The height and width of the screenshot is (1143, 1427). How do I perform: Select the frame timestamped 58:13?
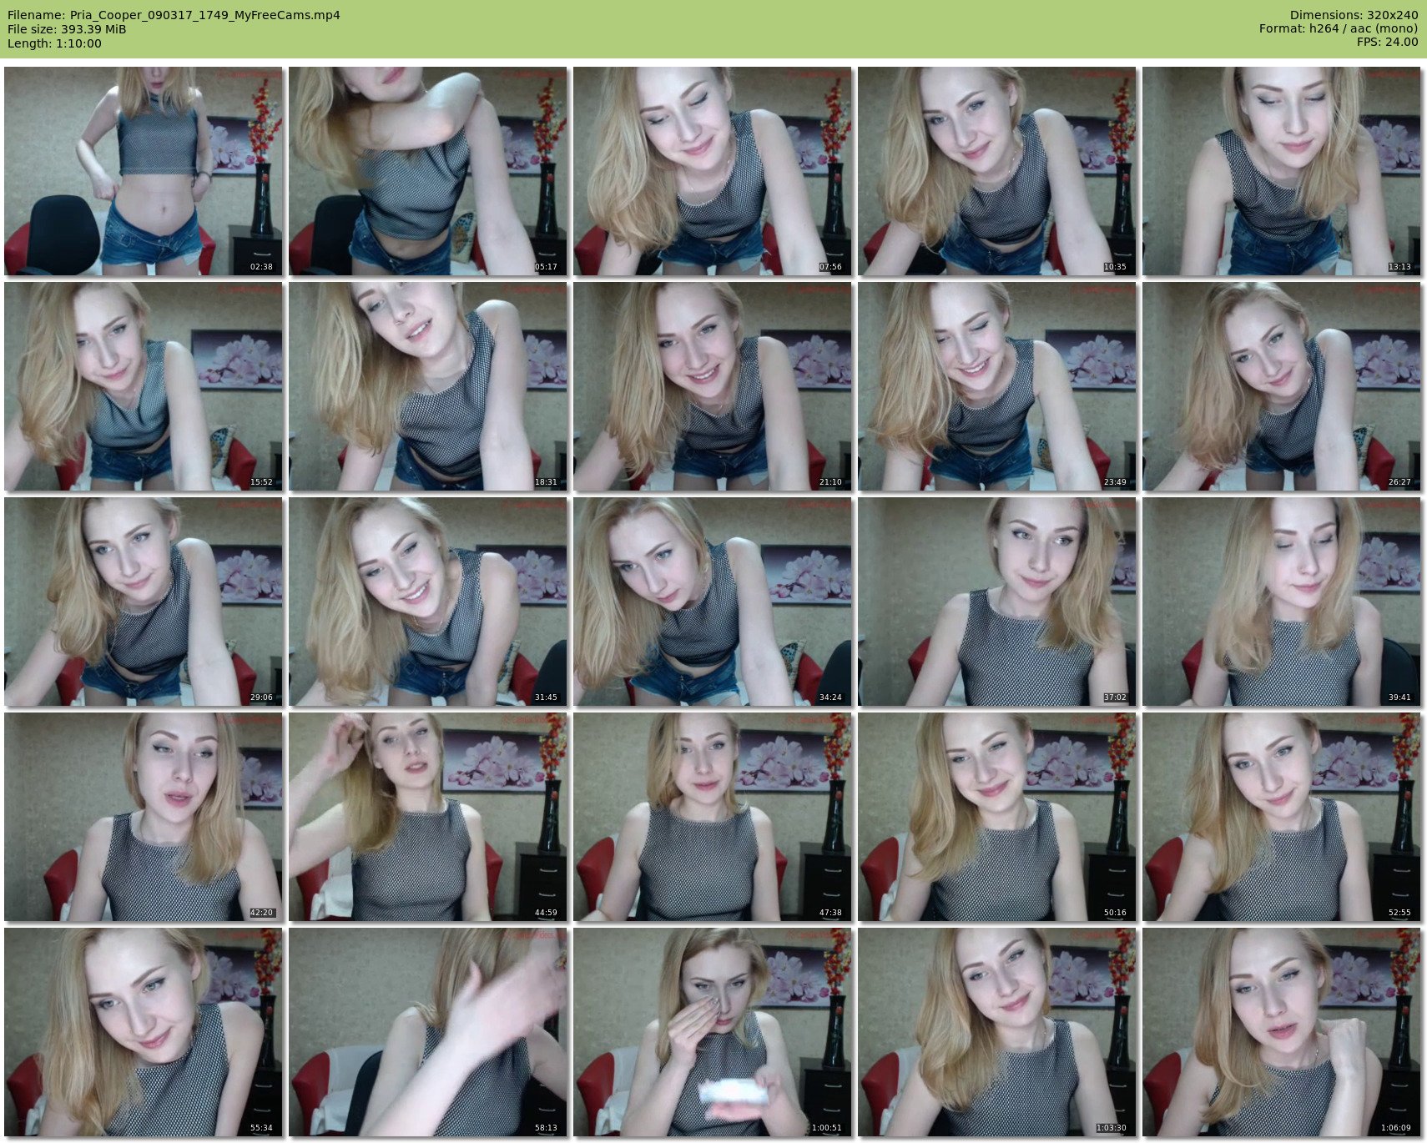[x=428, y=1032]
